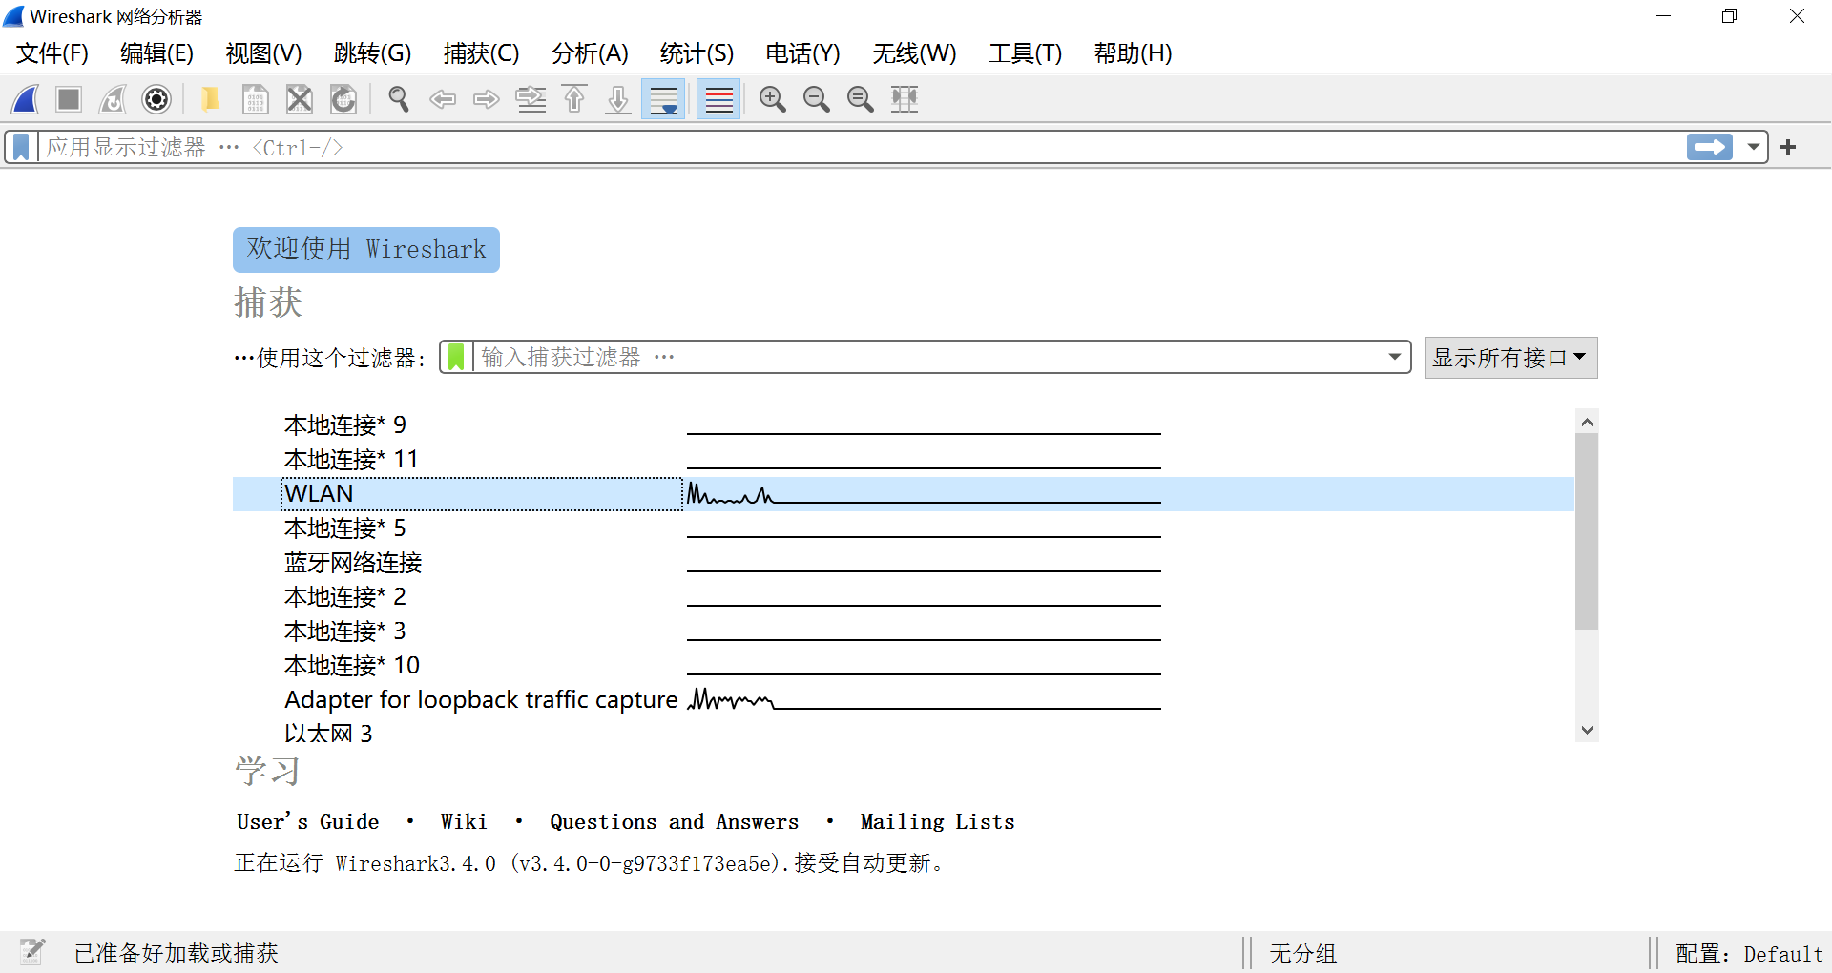The image size is (1832, 973).
Task: Click zoom out magnifier icon
Action: (817, 99)
